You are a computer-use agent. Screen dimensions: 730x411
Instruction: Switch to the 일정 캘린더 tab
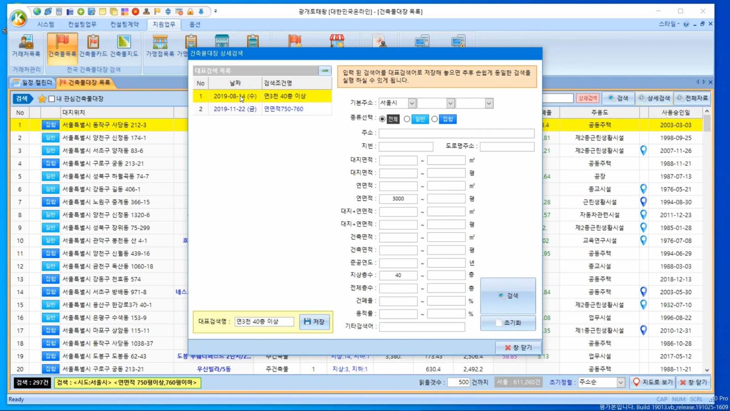point(33,83)
